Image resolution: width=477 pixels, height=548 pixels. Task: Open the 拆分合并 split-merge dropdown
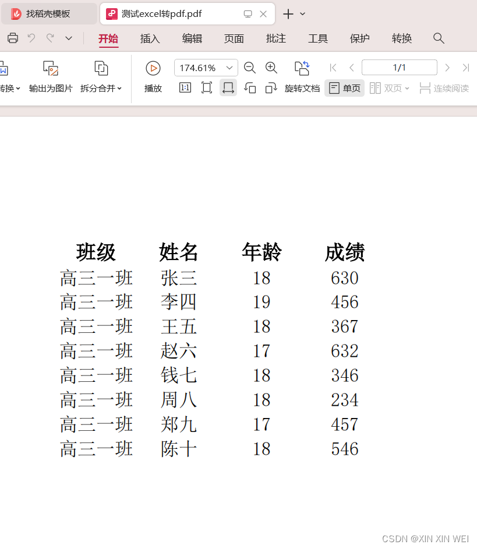(101, 76)
